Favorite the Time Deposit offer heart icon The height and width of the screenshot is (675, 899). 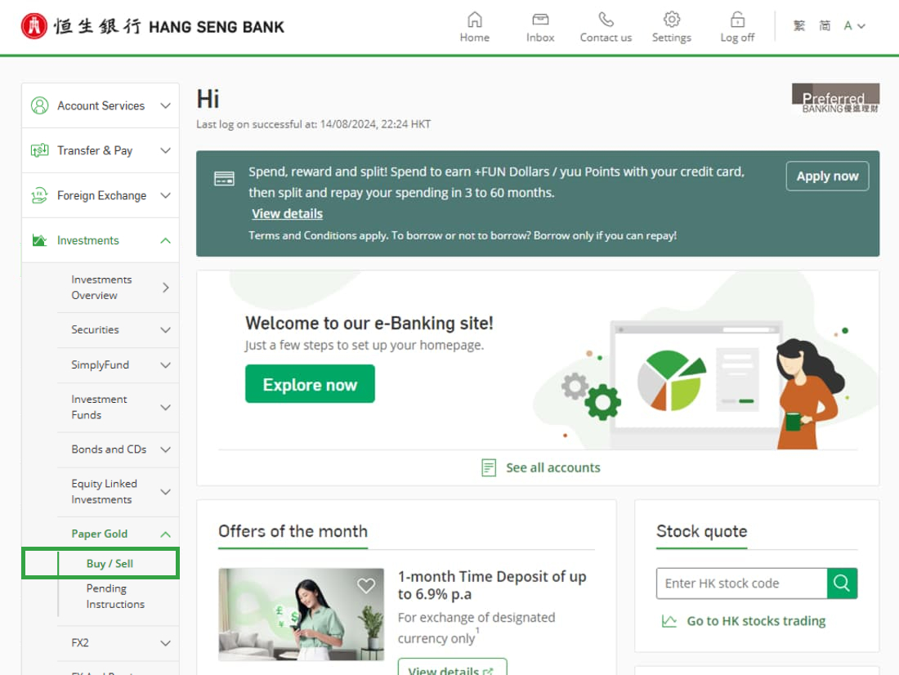tap(366, 586)
